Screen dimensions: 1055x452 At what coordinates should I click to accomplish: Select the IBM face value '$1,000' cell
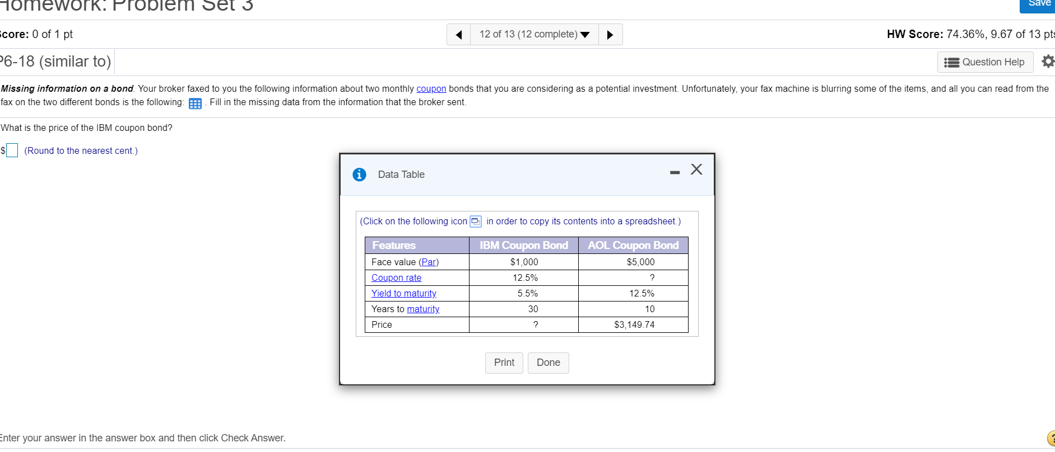tap(524, 262)
